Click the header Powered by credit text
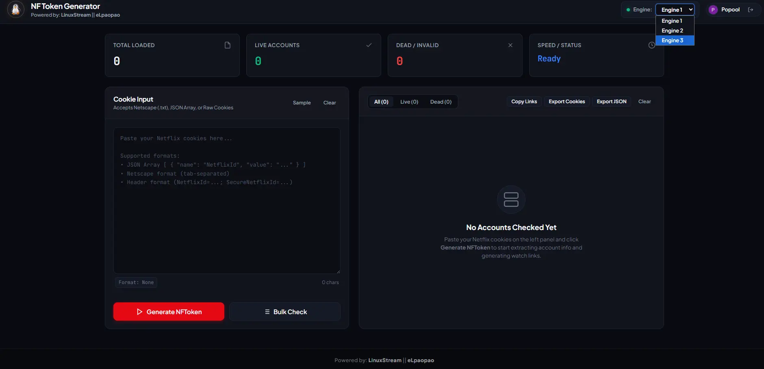764x369 pixels. click(x=75, y=15)
